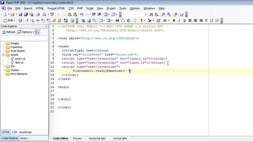
Task: Switch to the Library tab
Action: (x=24, y=138)
